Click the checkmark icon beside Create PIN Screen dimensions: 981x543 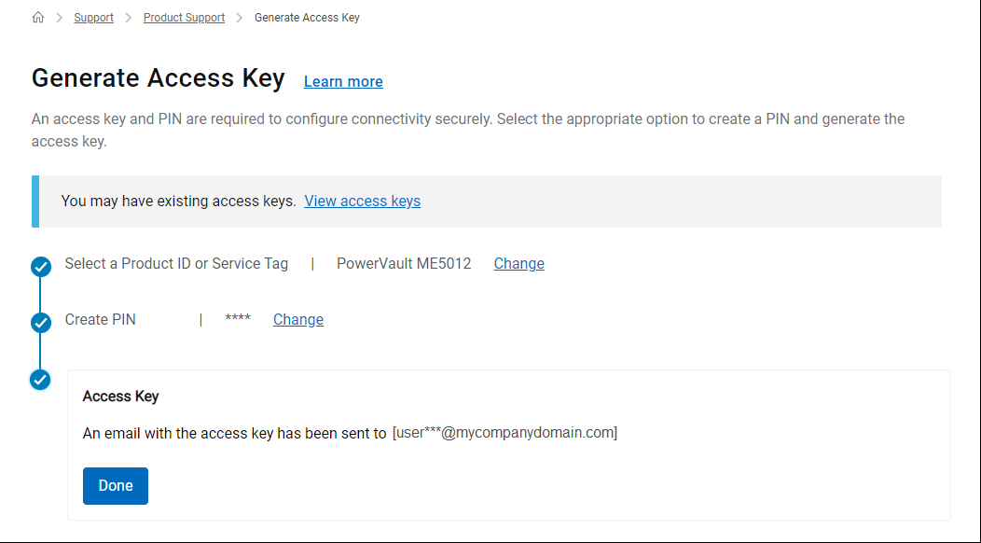point(41,323)
